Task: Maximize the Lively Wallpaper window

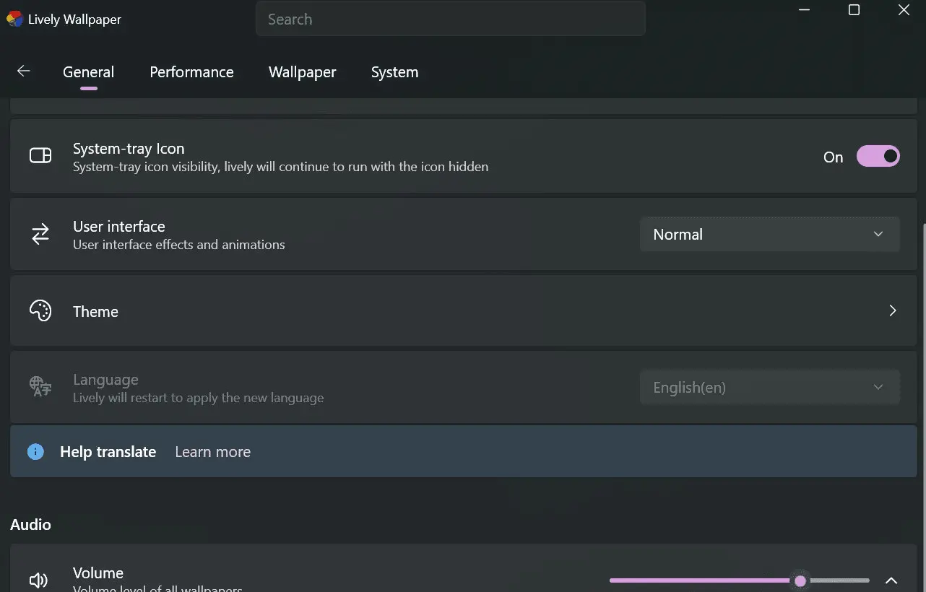Action: coord(854,10)
